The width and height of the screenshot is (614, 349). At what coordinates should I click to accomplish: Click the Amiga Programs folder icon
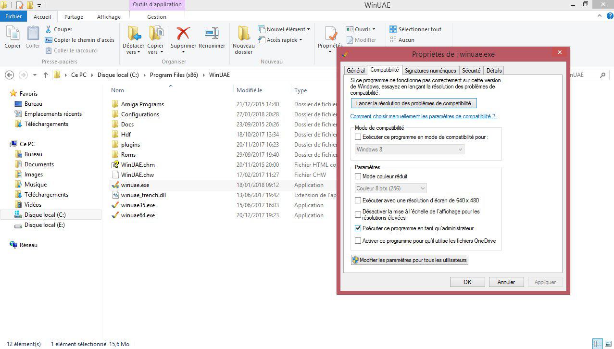(x=115, y=104)
